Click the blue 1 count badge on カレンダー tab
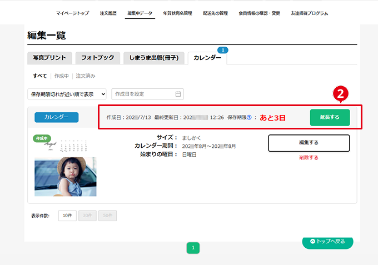Viewport: 378px width, 265px height. point(223,50)
